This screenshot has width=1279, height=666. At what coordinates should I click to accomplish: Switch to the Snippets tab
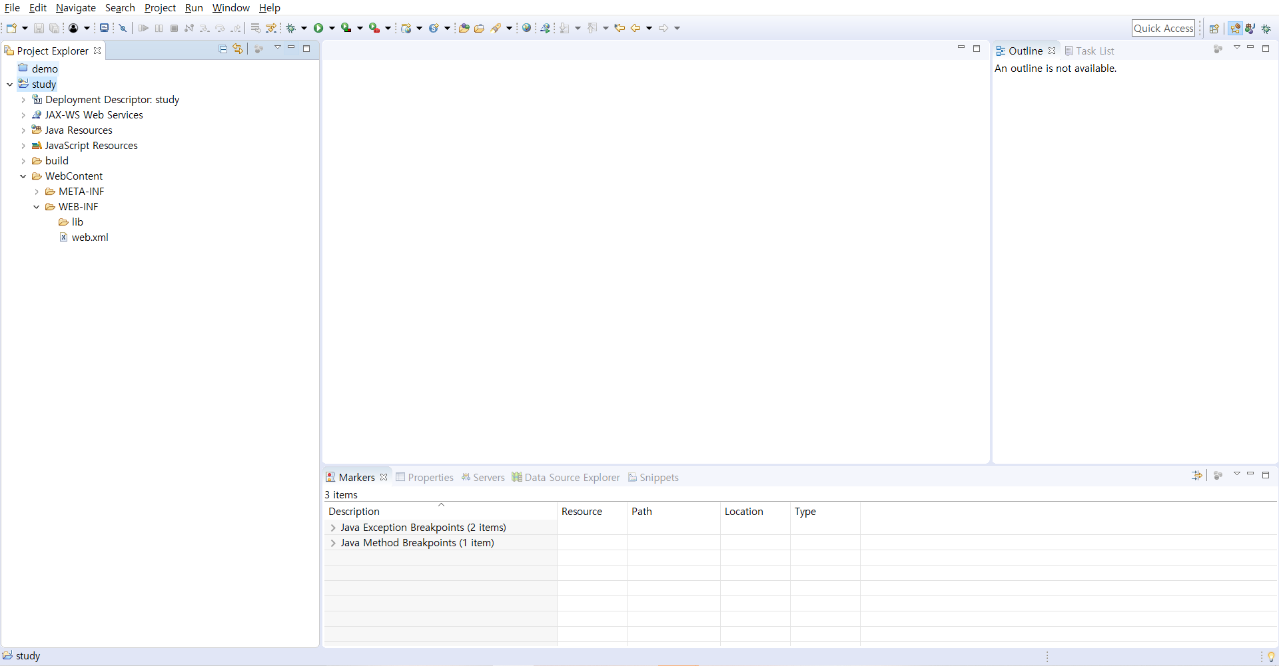coord(653,478)
